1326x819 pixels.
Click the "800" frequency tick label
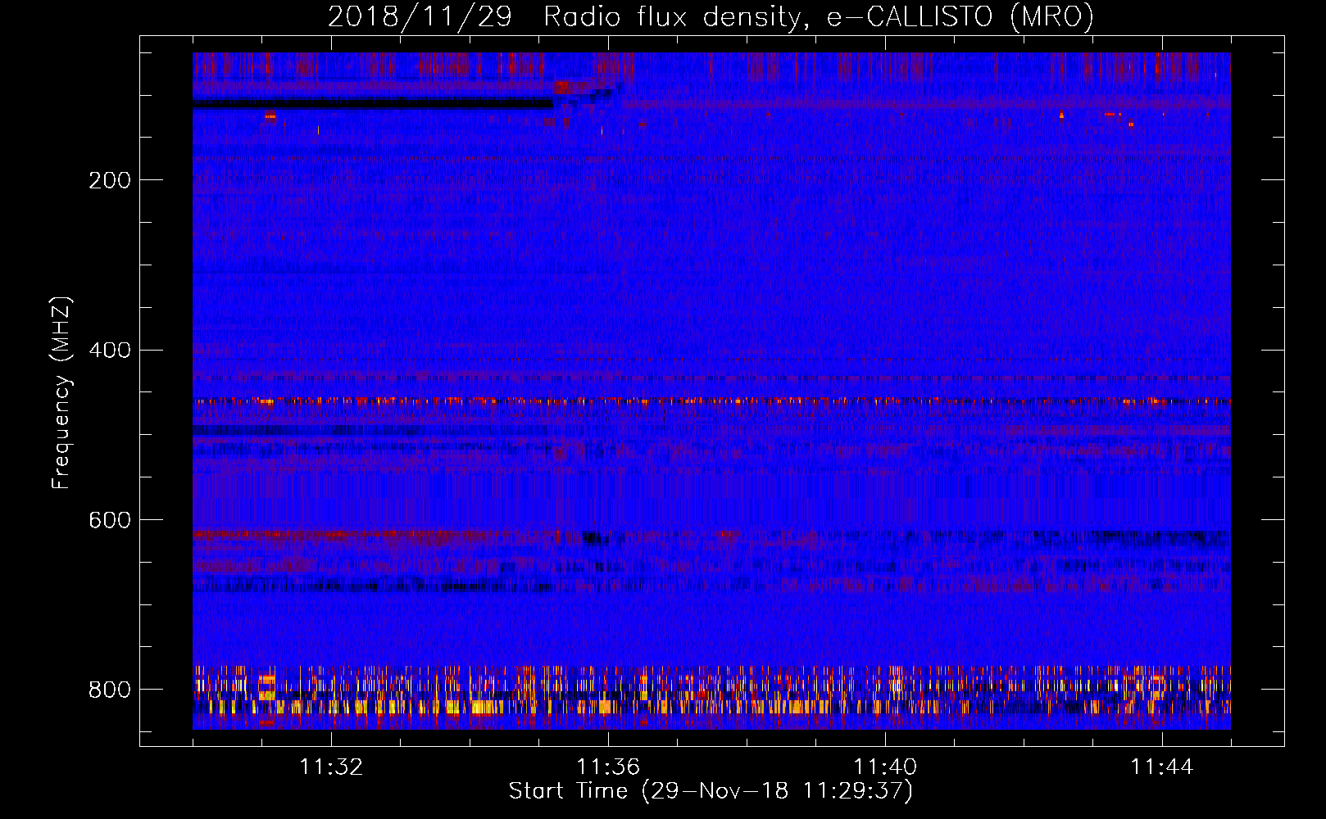pos(110,690)
